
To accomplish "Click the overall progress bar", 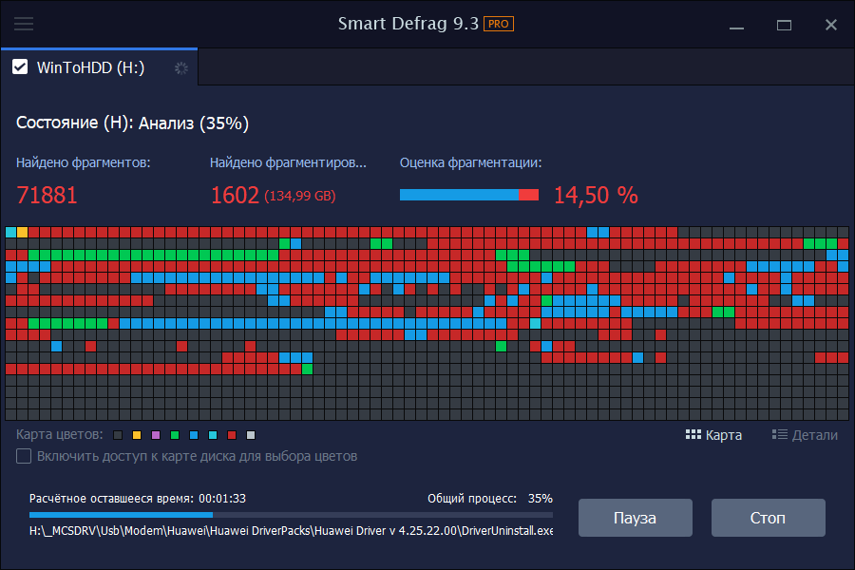I will coord(292,515).
